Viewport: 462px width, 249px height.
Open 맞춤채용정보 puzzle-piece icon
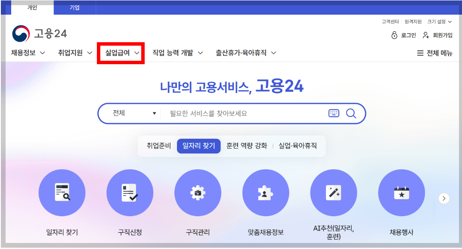tap(266, 193)
